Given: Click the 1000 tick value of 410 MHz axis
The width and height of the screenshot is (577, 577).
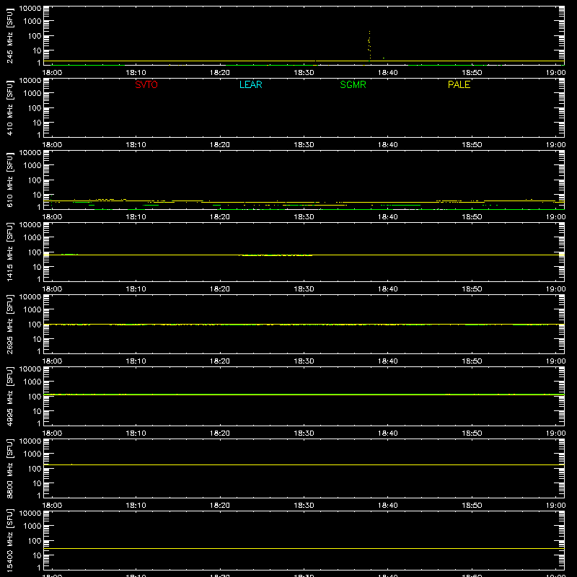Looking at the screenshot, I should tap(32, 94).
